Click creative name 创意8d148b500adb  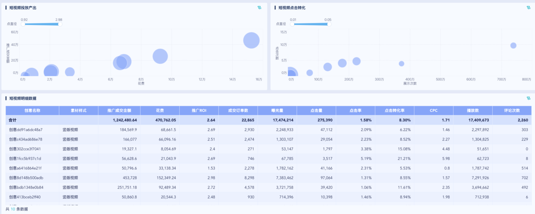coord(26,178)
